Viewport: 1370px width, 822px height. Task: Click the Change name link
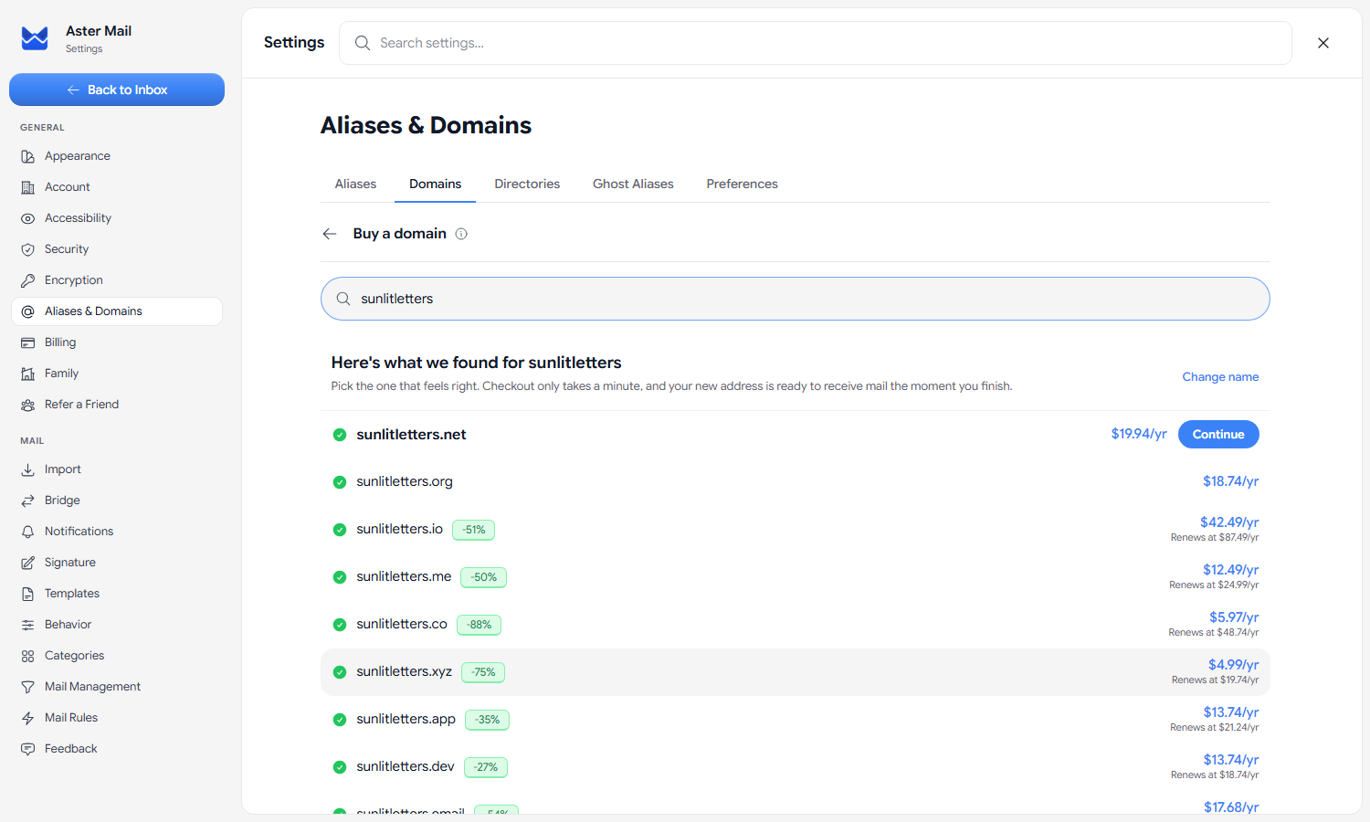[1220, 377]
